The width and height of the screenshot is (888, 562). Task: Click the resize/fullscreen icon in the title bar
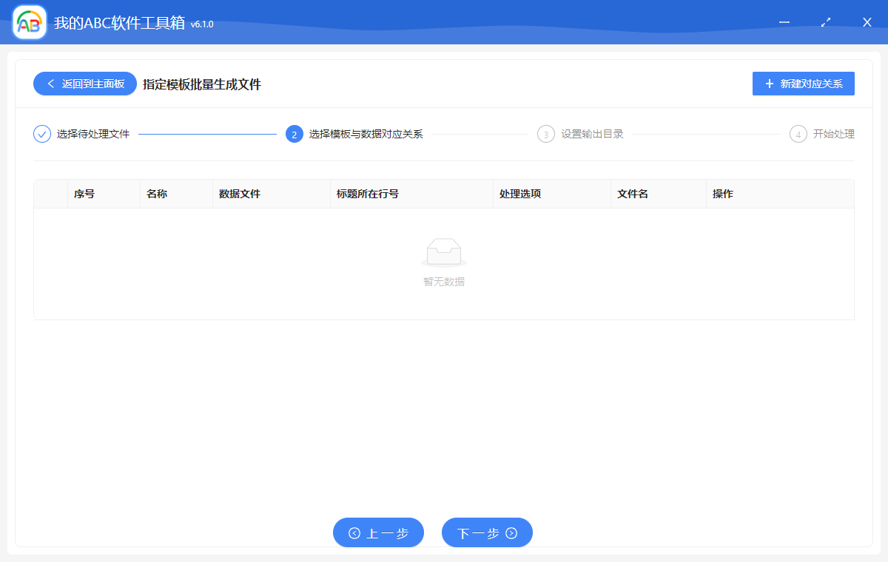pos(825,22)
